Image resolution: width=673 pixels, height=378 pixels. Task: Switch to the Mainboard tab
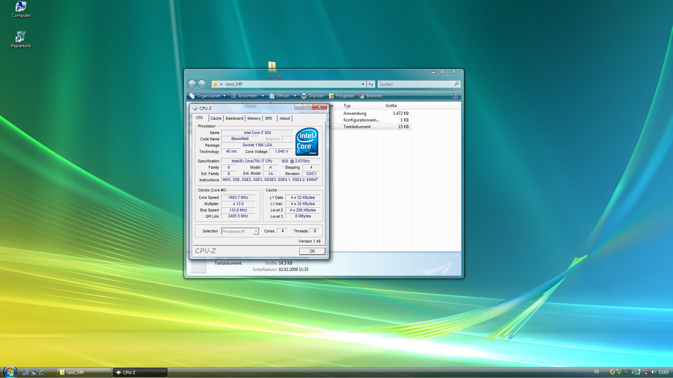[x=234, y=118]
